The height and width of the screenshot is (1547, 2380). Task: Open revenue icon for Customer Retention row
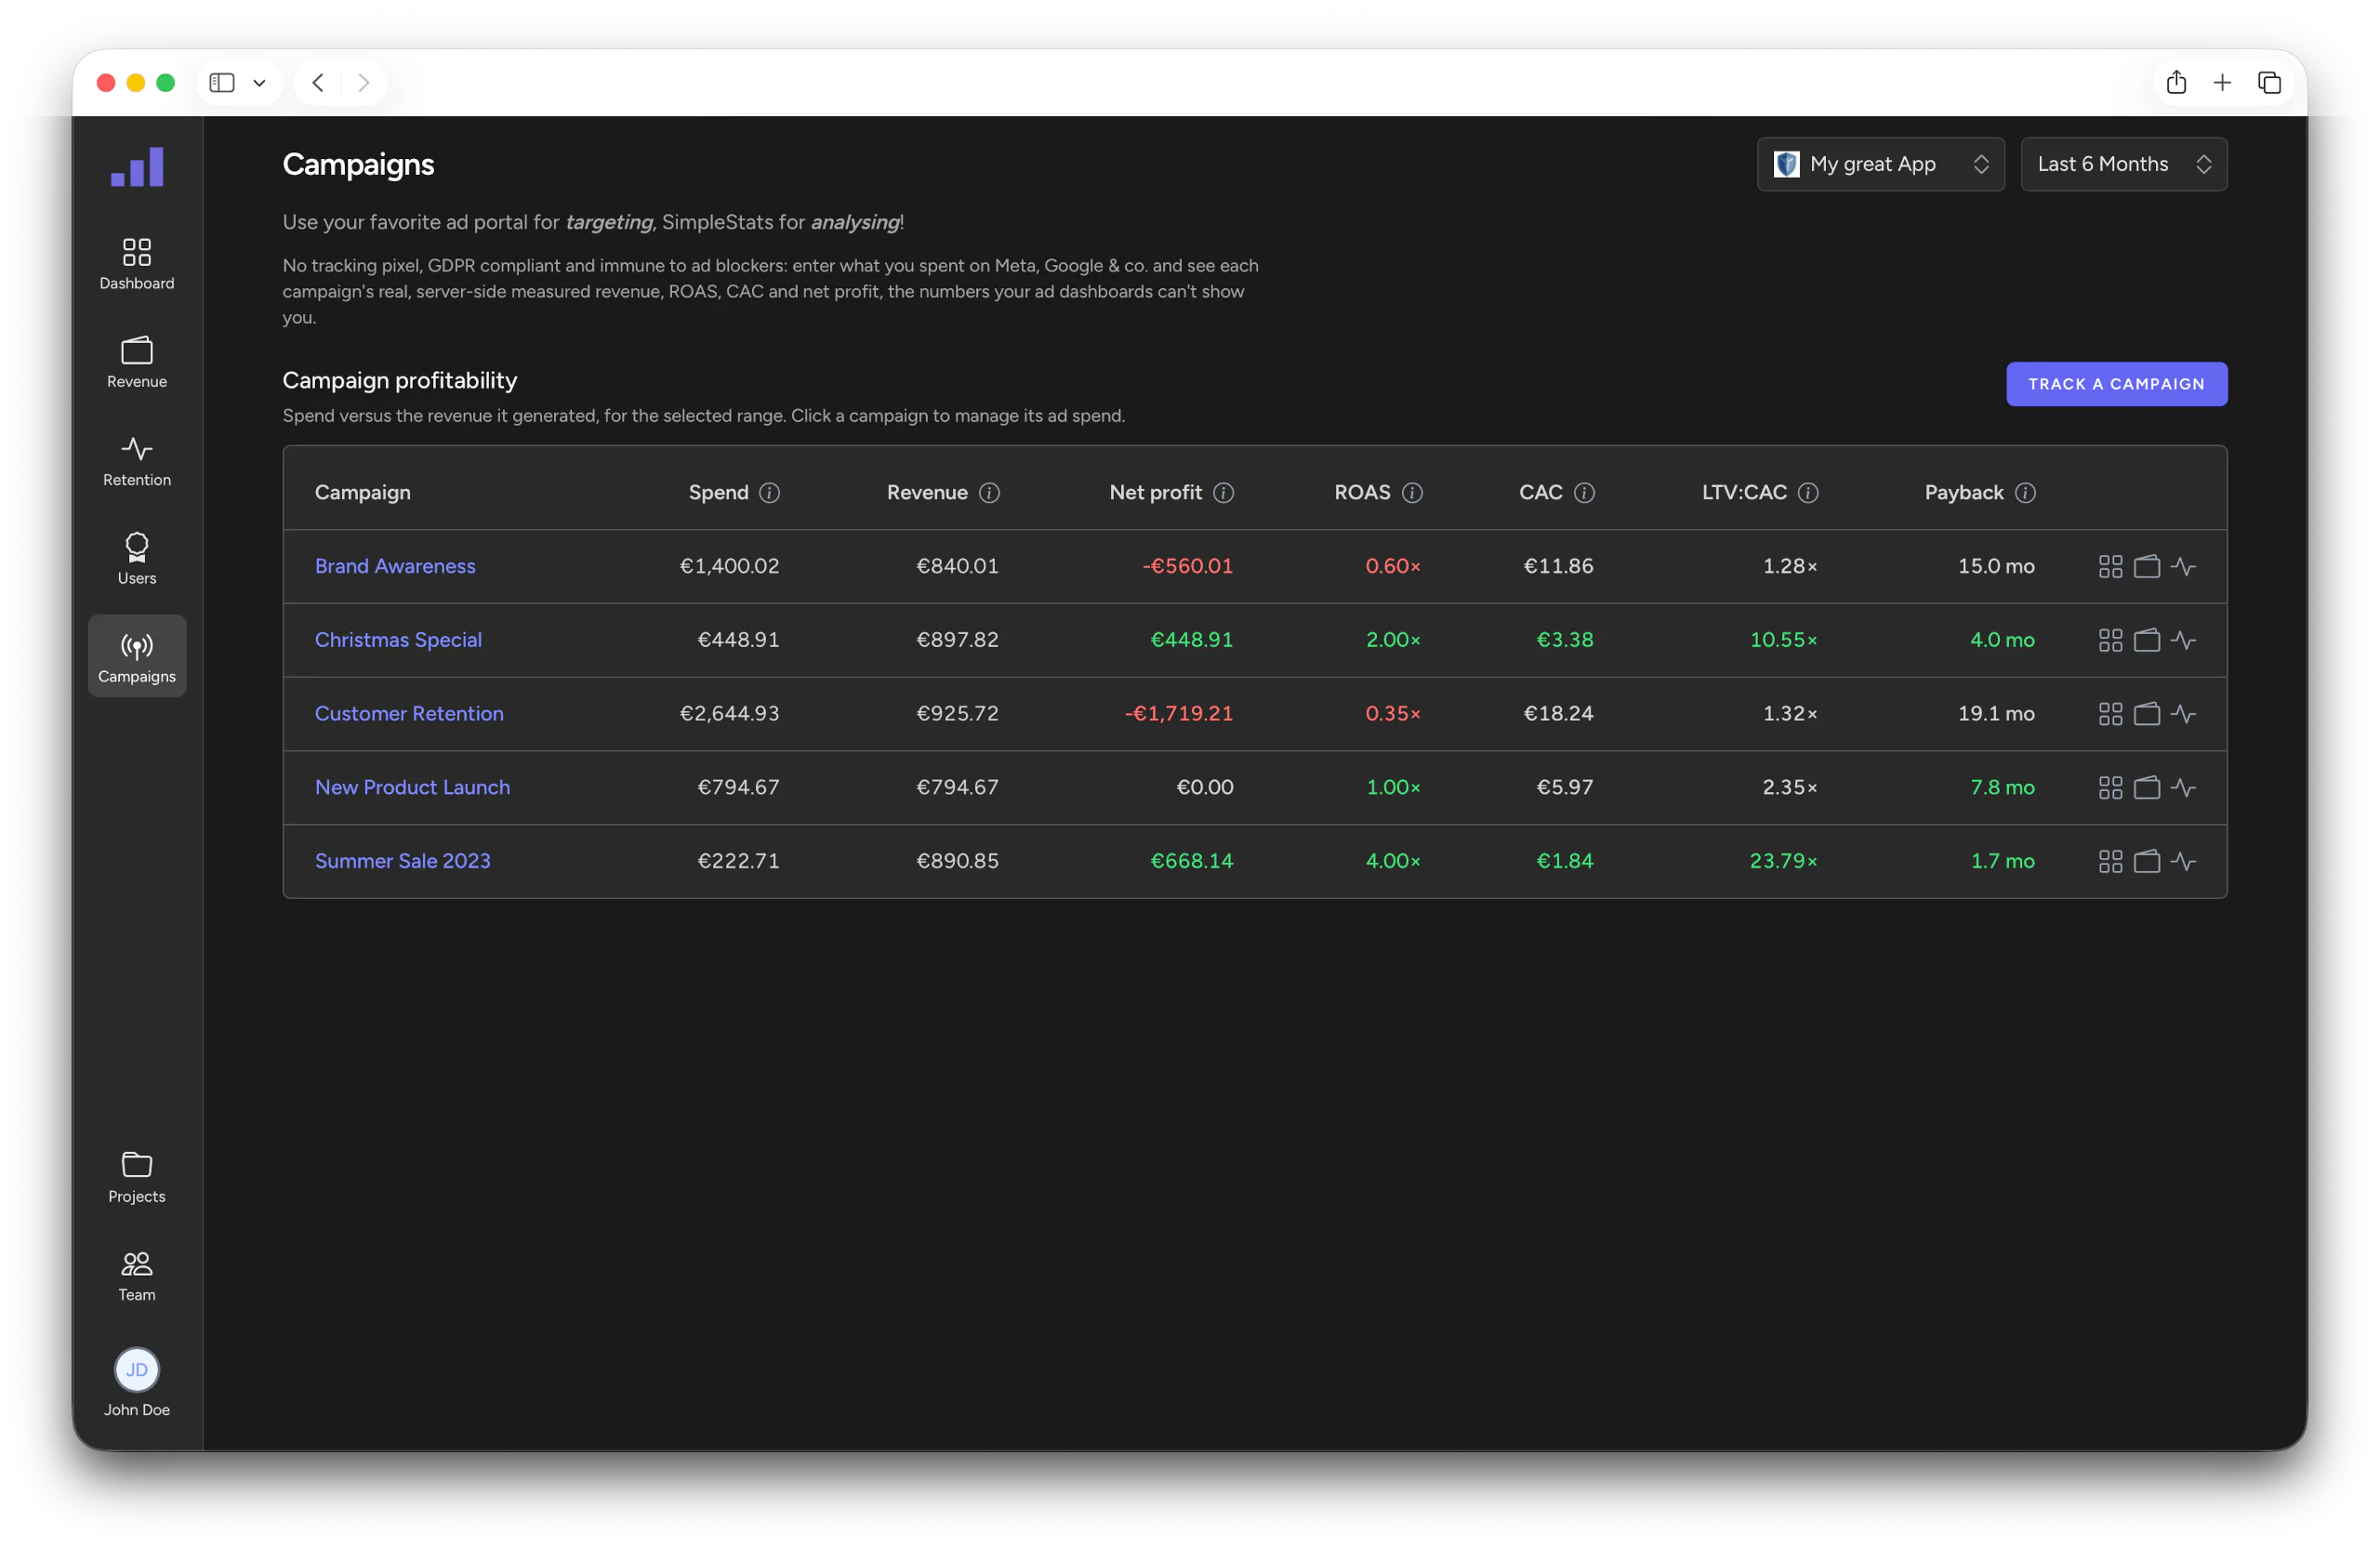coord(2147,714)
